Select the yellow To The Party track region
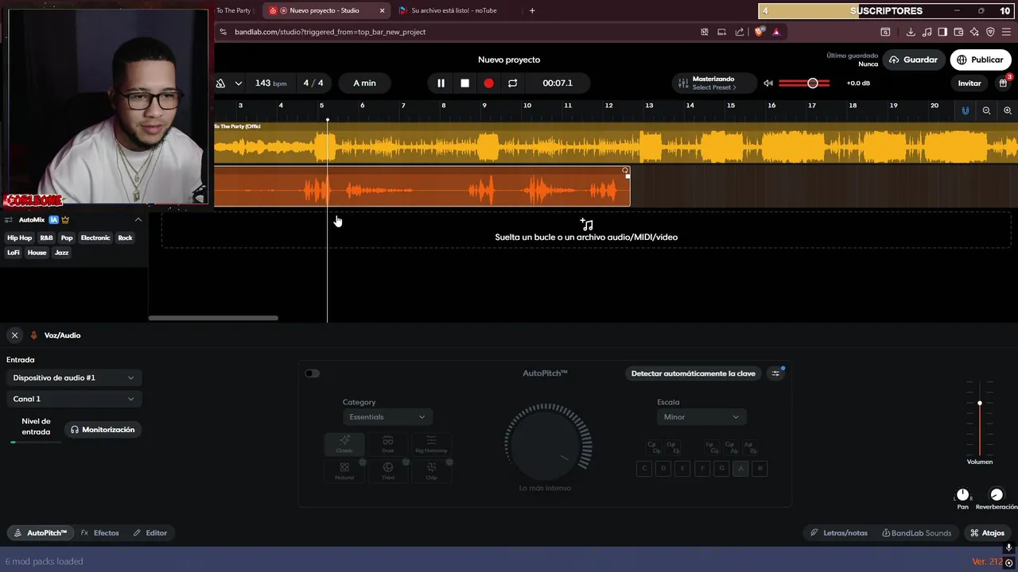1018x572 pixels. (616, 143)
